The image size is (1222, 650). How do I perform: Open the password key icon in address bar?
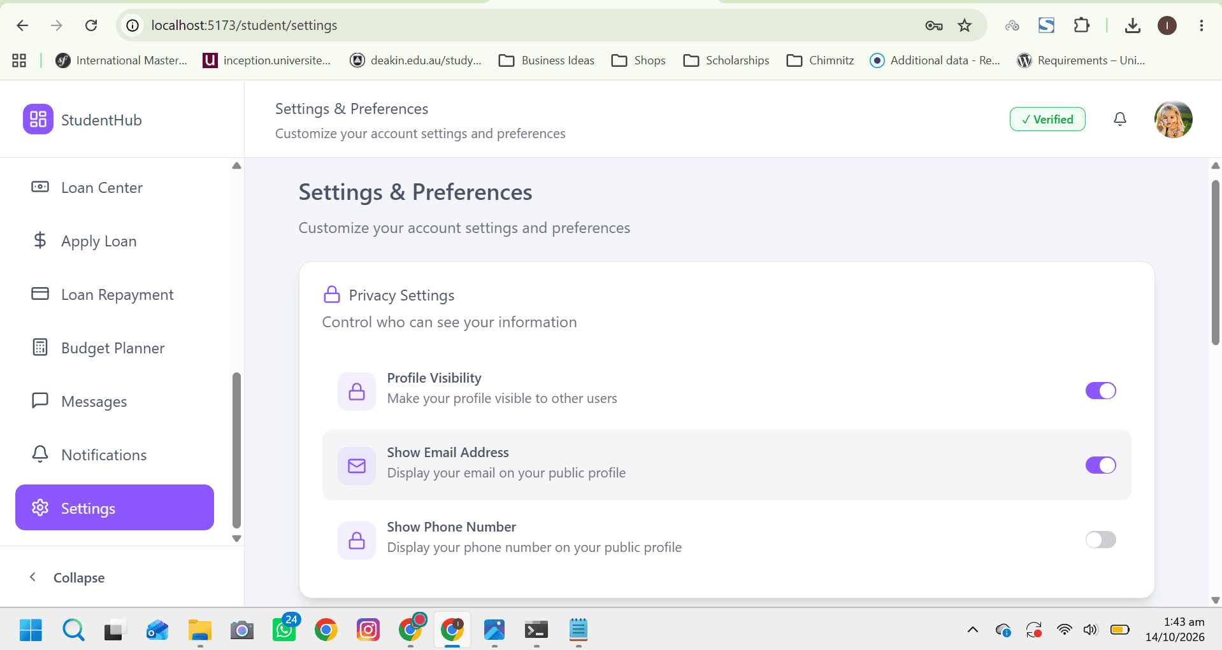pyautogui.click(x=934, y=25)
